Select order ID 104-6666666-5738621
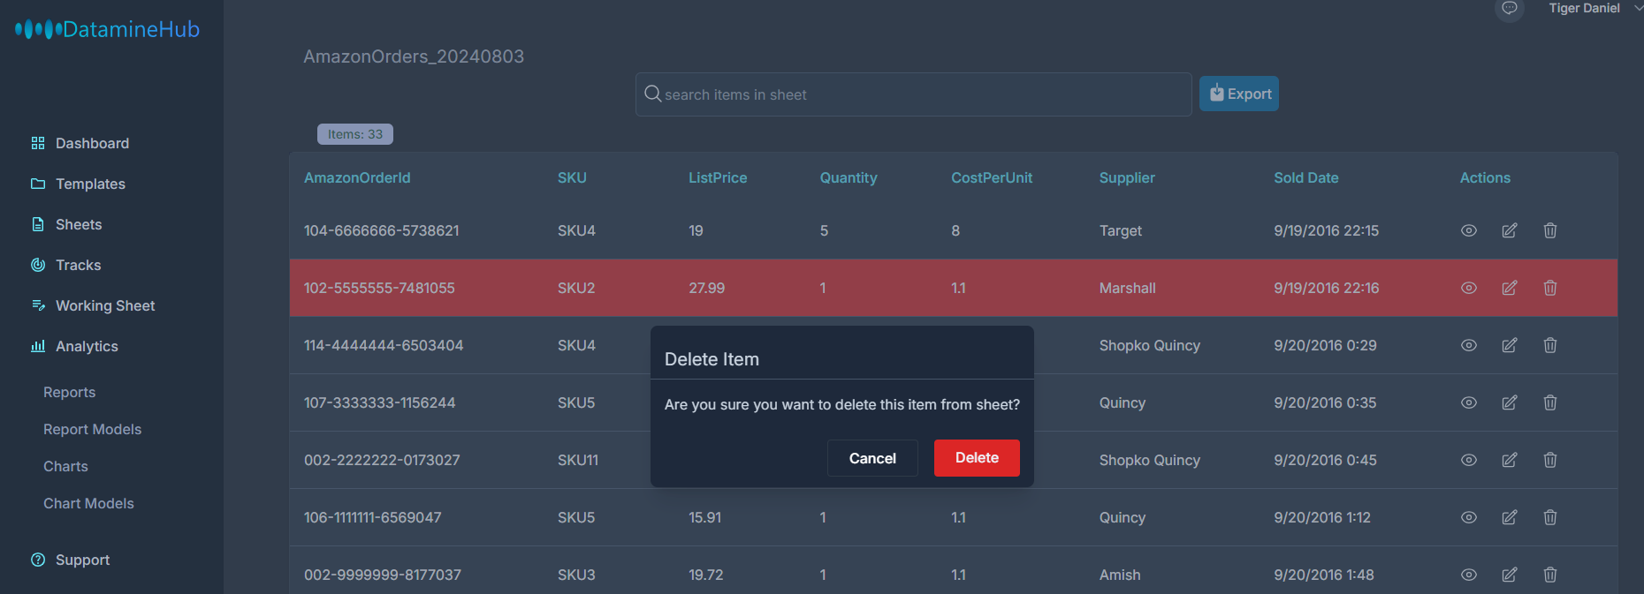Viewport: 1644px width, 594px height. [382, 230]
